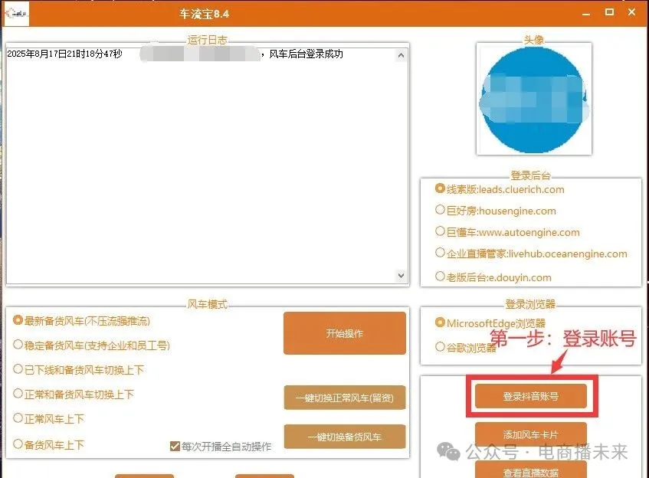
Task: Click the 登录抖音账号 button
Action: 530,396
